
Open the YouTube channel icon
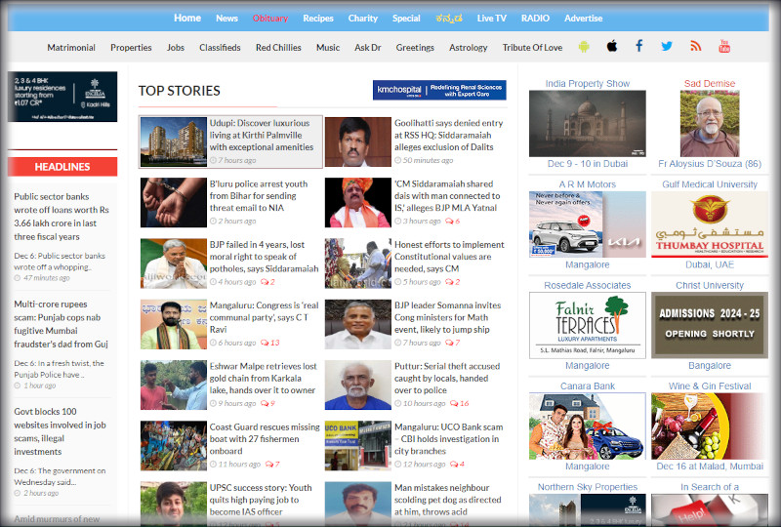[724, 47]
